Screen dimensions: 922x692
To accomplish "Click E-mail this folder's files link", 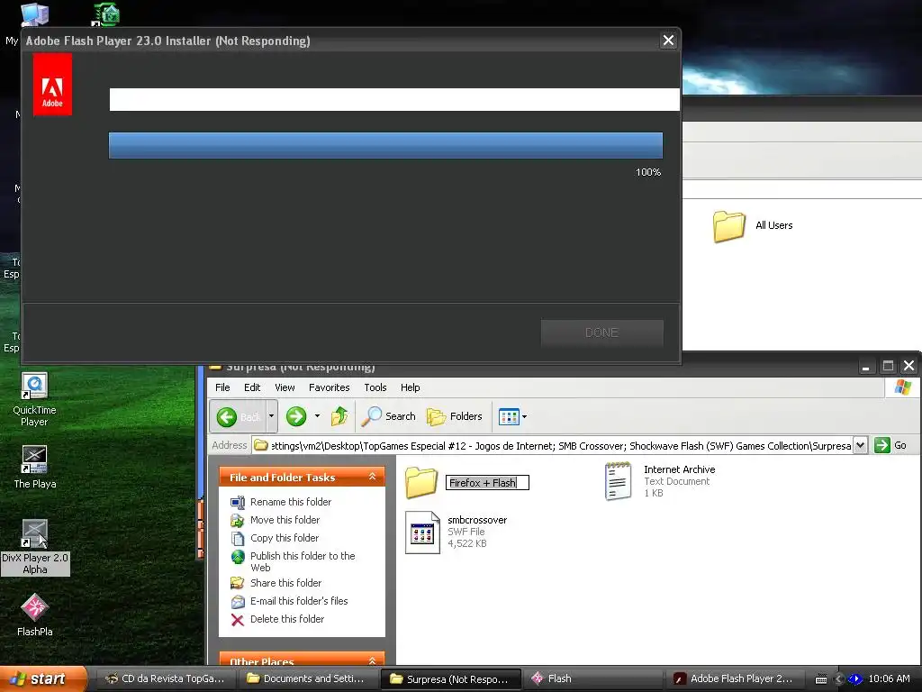I will pyautogui.click(x=299, y=601).
